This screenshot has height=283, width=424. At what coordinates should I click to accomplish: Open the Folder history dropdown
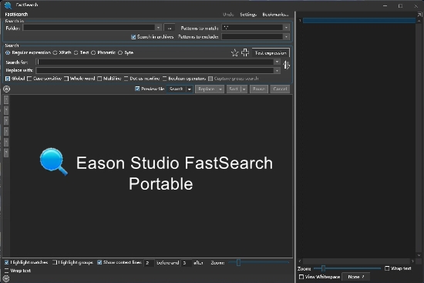coord(159,28)
